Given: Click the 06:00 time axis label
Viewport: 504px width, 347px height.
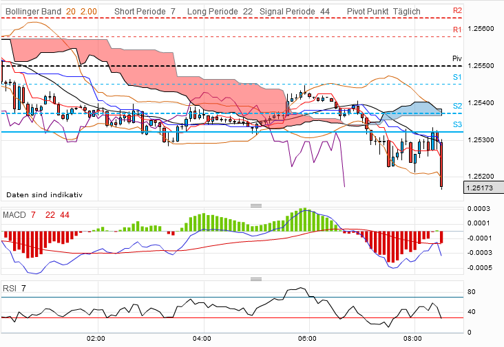Looking at the screenshot, I should 307,339.
